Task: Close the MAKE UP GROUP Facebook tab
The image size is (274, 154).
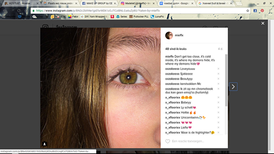Action: coord(115,3)
